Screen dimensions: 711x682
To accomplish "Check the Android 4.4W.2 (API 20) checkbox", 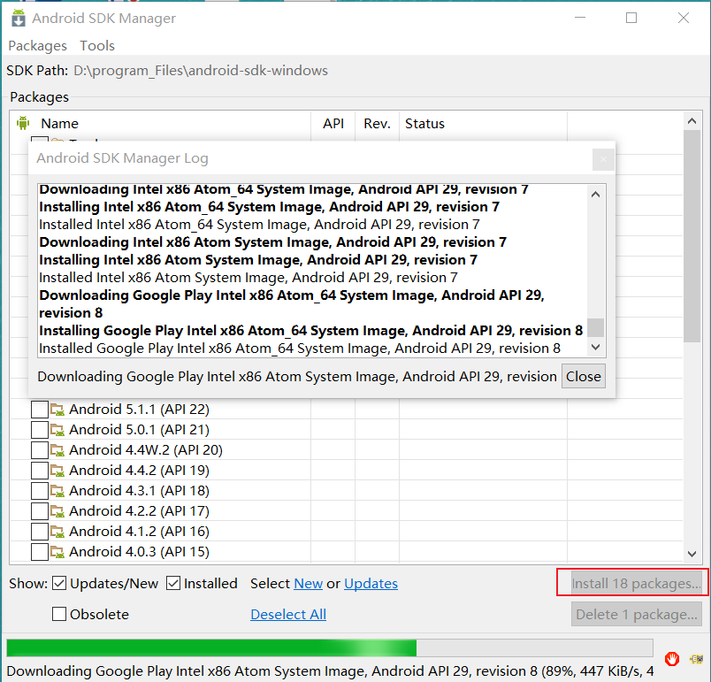I will 40,450.
